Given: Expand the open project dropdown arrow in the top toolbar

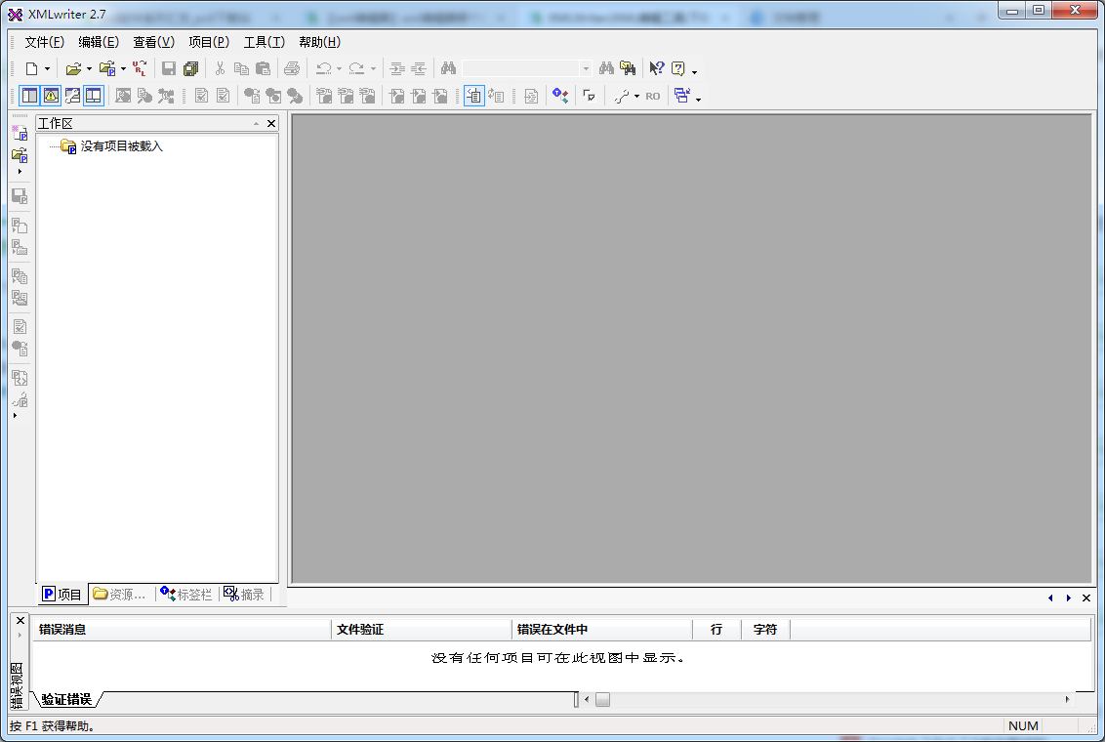Looking at the screenshot, I should click(x=123, y=69).
